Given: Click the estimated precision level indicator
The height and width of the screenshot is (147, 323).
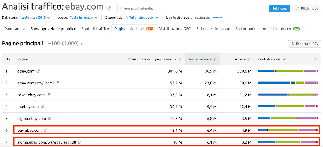Looking at the screenshot, I should tap(217, 17).
